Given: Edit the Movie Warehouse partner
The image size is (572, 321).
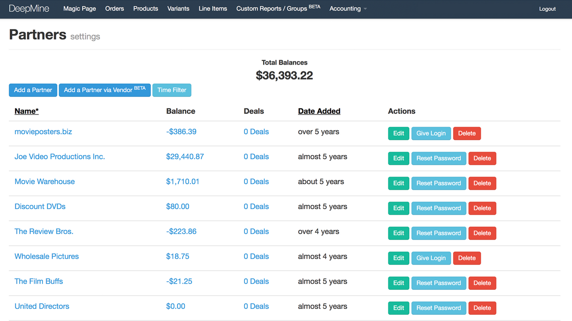Looking at the screenshot, I should (x=398, y=183).
